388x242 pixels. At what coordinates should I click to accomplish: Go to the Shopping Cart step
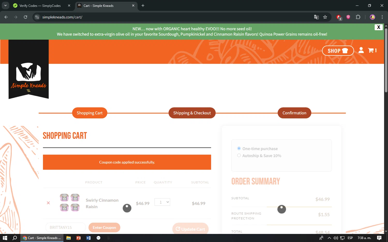89,113
